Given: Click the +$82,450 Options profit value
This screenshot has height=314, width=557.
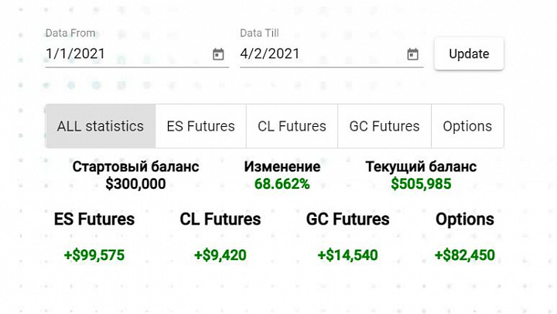Looking at the screenshot, I should click(465, 255).
